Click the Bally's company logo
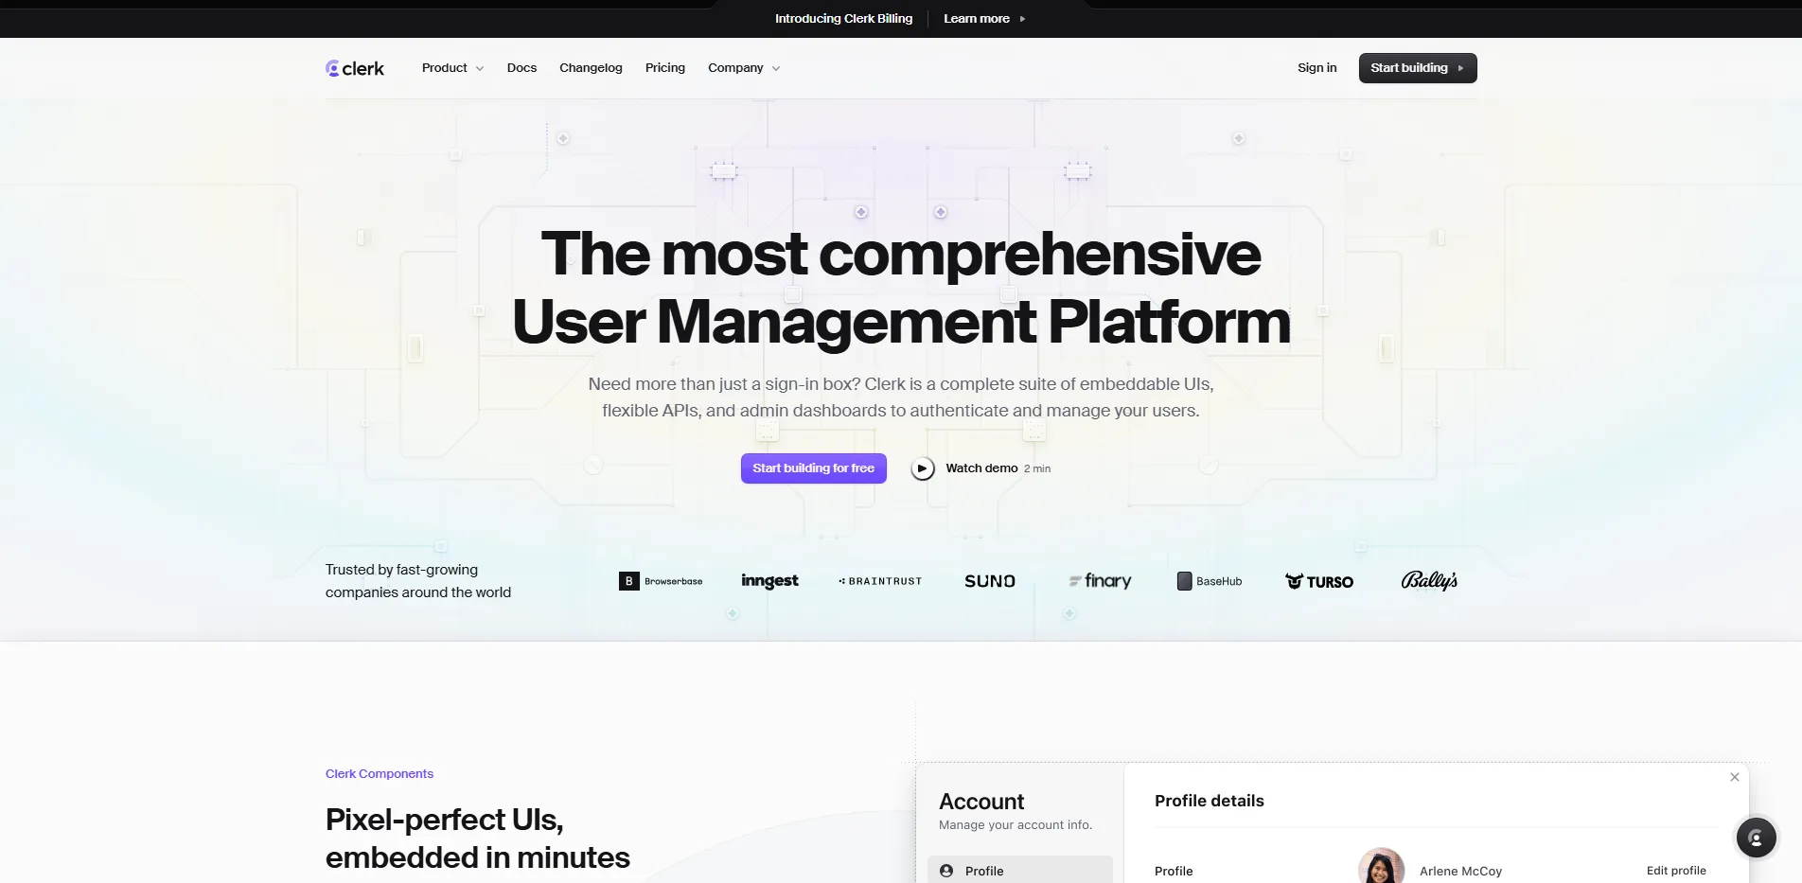Screen dimensions: 1802x883 [1429, 580]
